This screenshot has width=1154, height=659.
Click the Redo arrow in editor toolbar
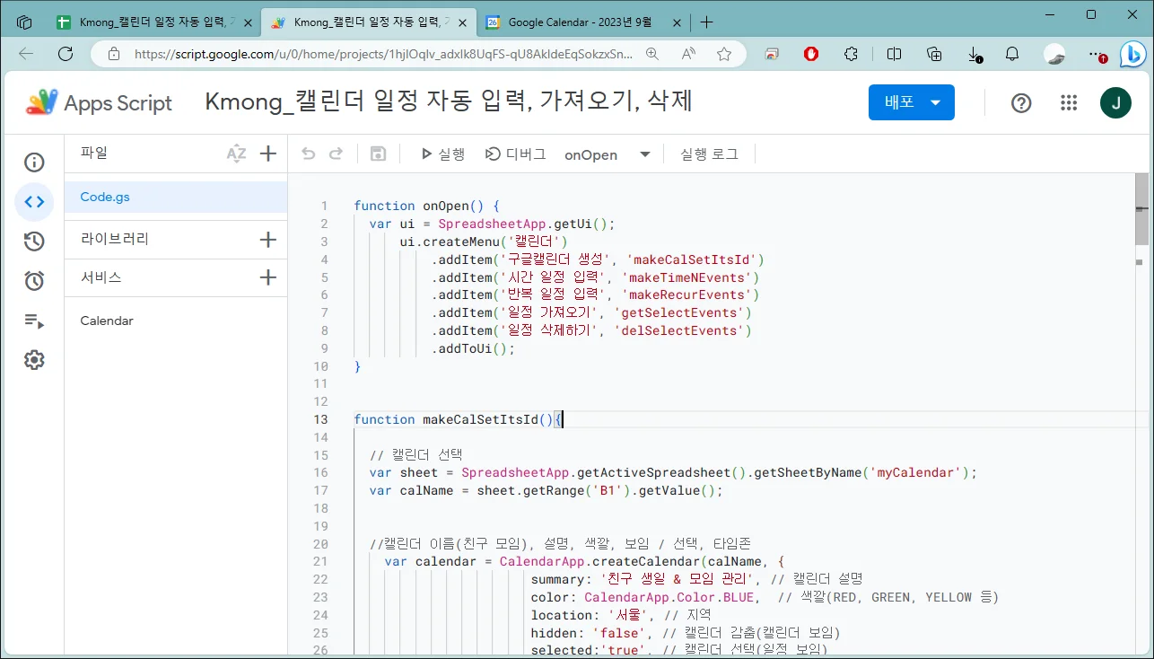[336, 154]
